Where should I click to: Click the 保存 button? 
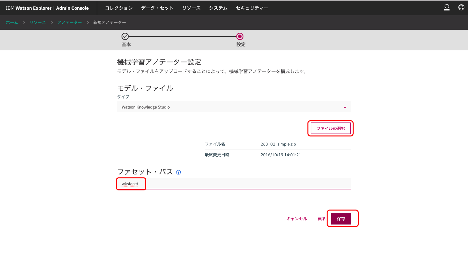341,219
